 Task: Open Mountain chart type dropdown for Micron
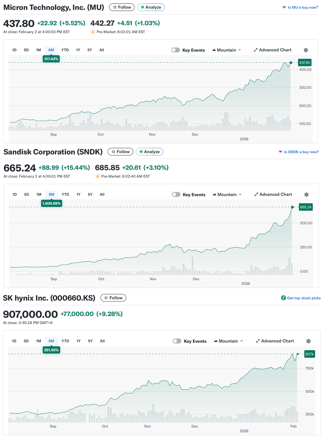pos(226,50)
